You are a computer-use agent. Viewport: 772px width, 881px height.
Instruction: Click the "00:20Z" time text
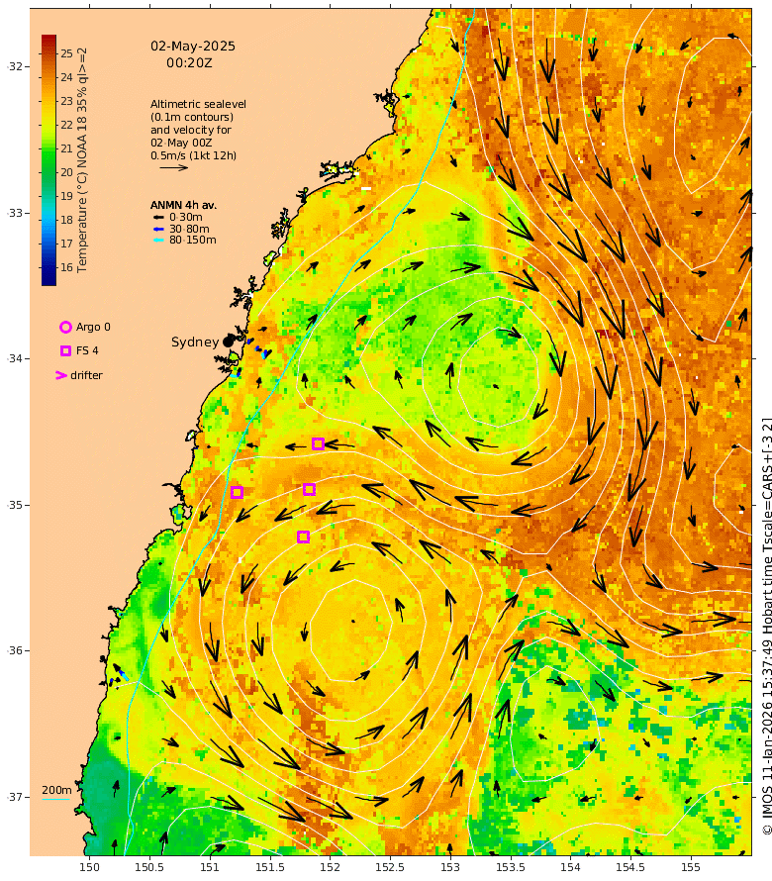pyautogui.click(x=189, y=63)
